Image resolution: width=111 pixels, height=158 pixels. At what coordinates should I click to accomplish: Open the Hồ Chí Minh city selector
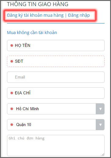tap(56, 109)
